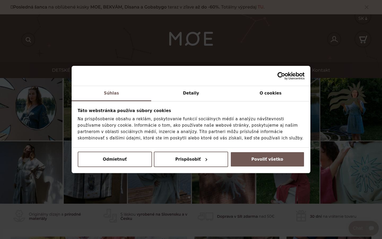Click the Cookiebot by Usercentrics logo
This screenshot has height=239, width=382.
click(x=291, y=76)
